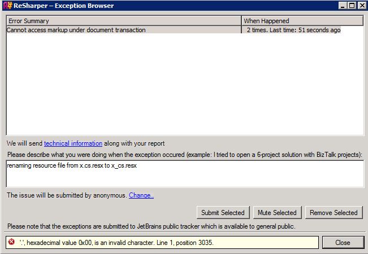Viewport: 368px width, 254px height.
Task: Close the window using title bar X
Action: point(362,6)
